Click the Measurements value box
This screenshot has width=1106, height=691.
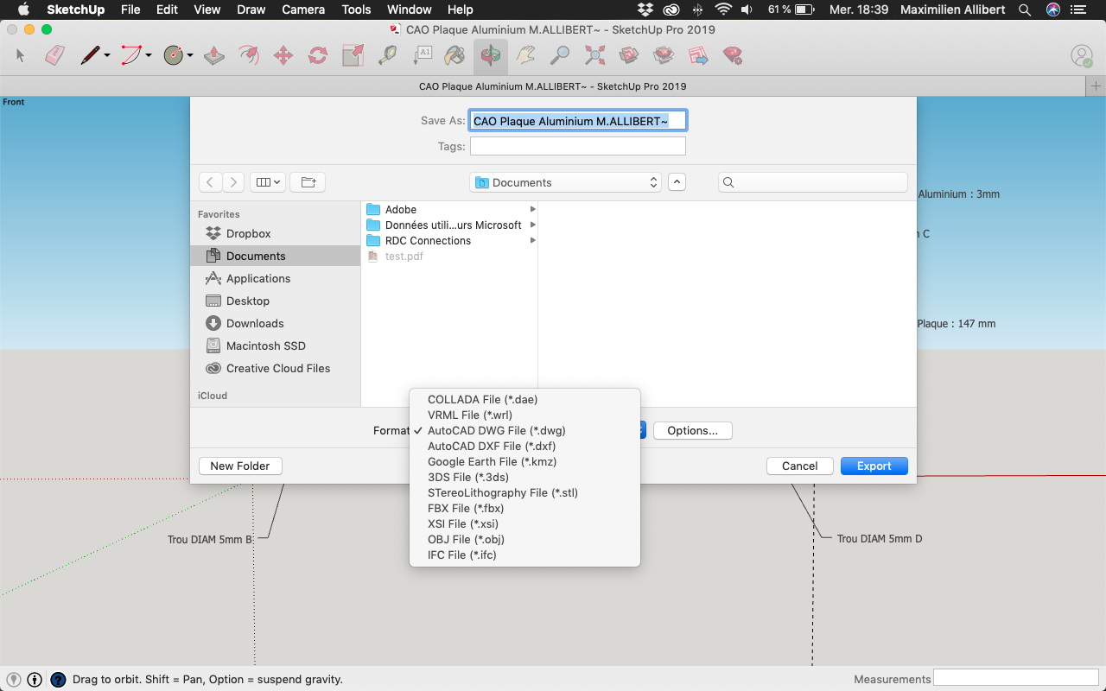tap(1016, 678)
